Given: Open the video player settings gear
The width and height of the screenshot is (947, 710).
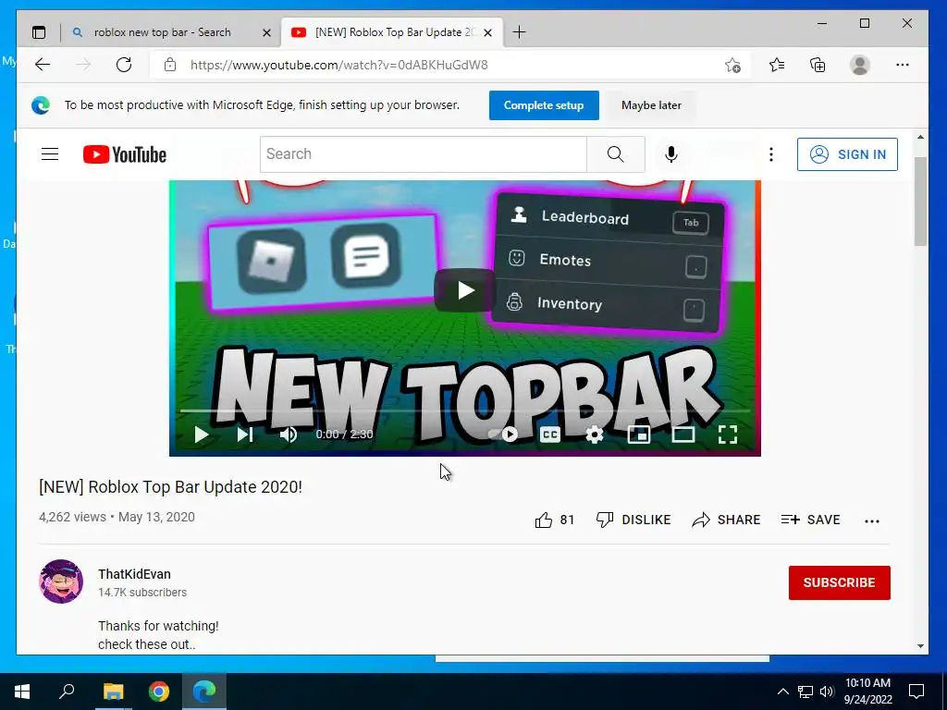Looking at the screenshot, I should (595, 435).
